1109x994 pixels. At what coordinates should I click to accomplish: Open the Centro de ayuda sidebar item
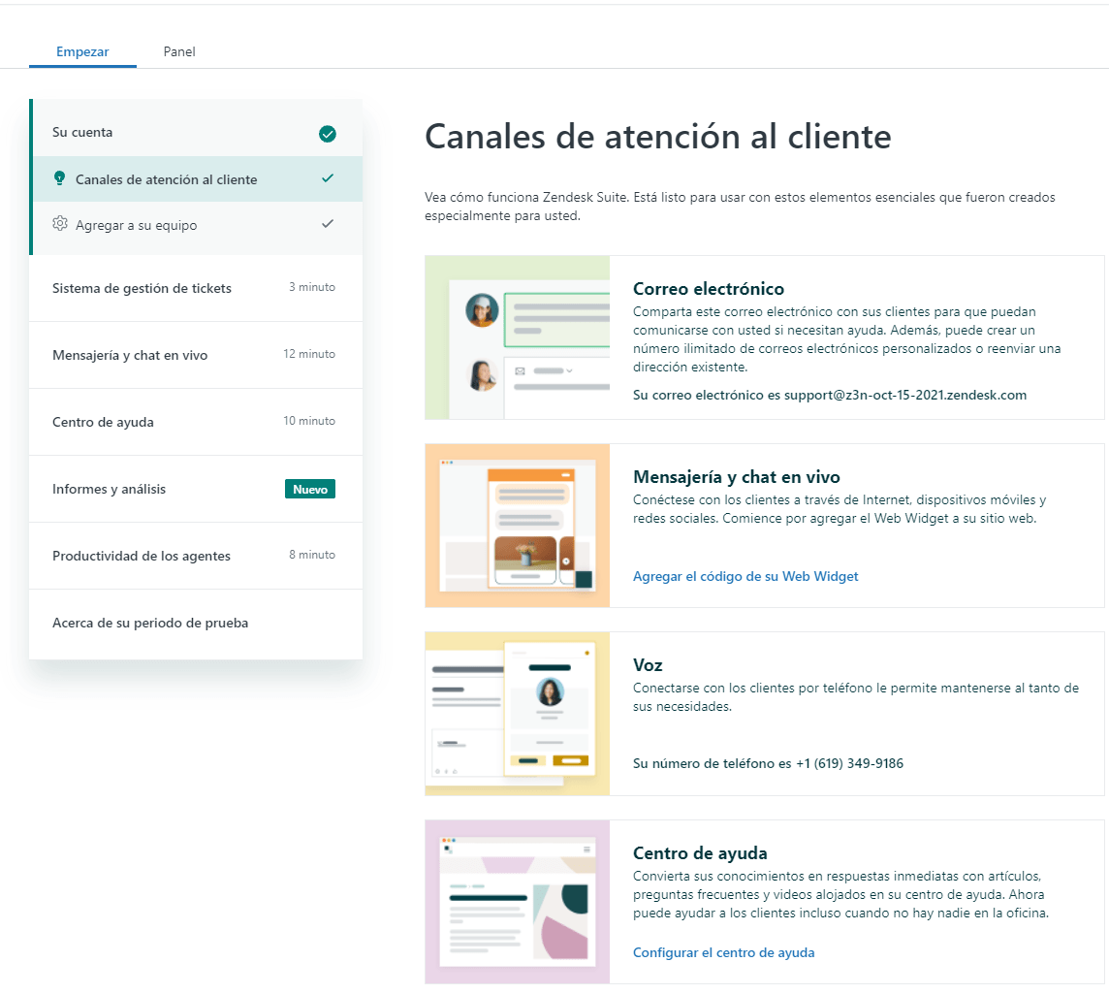pyautogui.click(x=106, y=421)
